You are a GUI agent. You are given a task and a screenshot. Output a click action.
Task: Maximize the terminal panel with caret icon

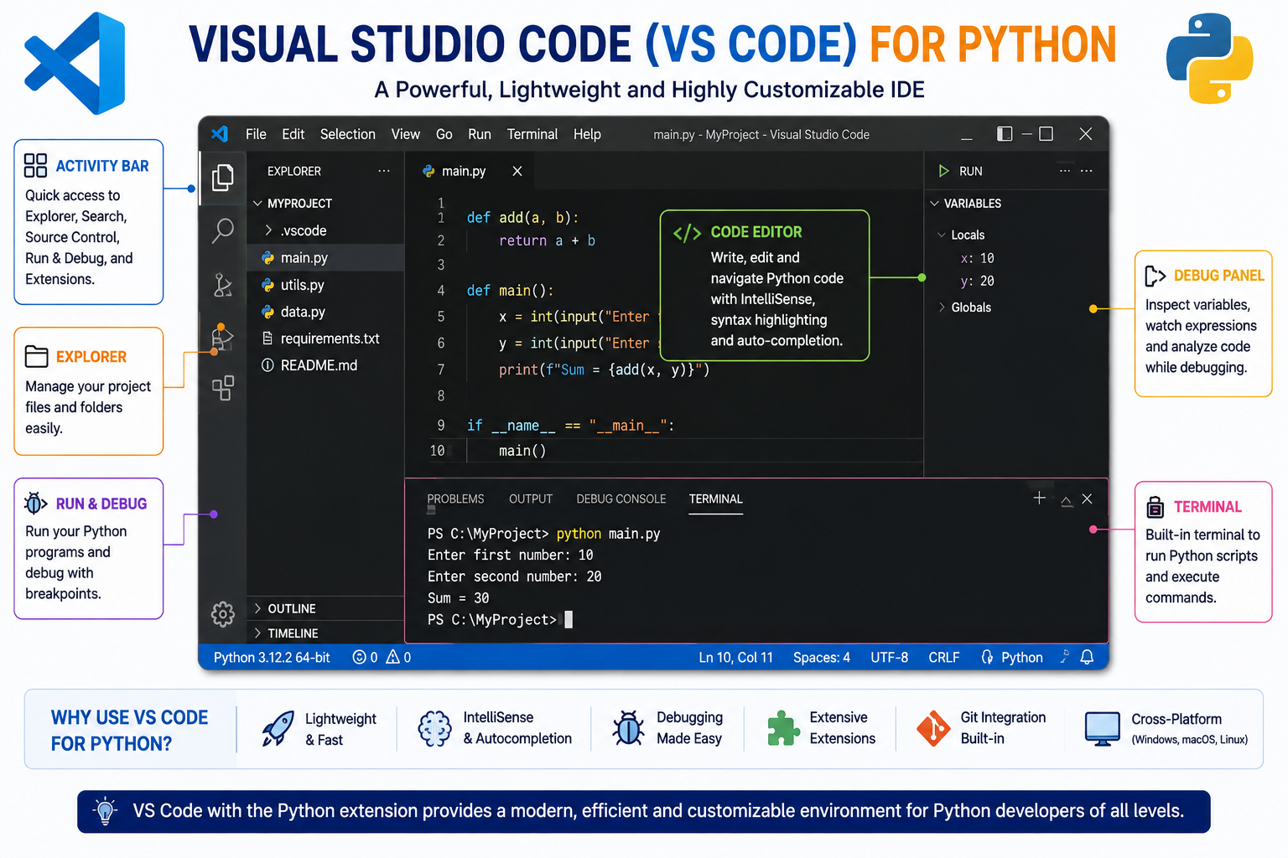pos(1067,500)
